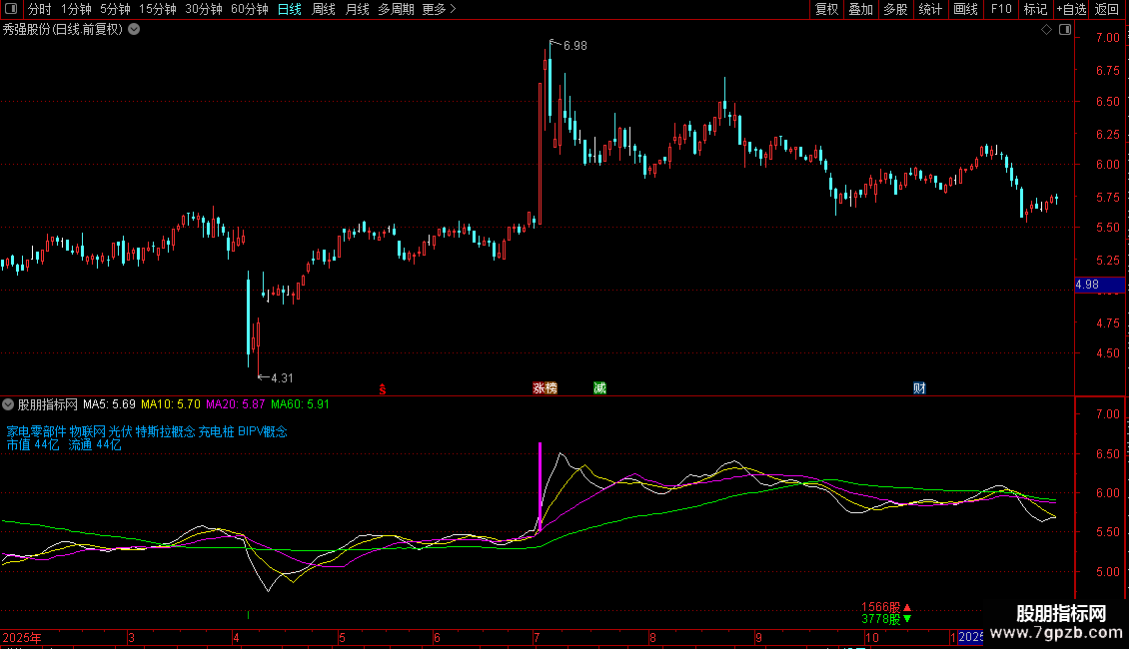
Task: Select the 1分钟 period
Action: coord(76,9)
